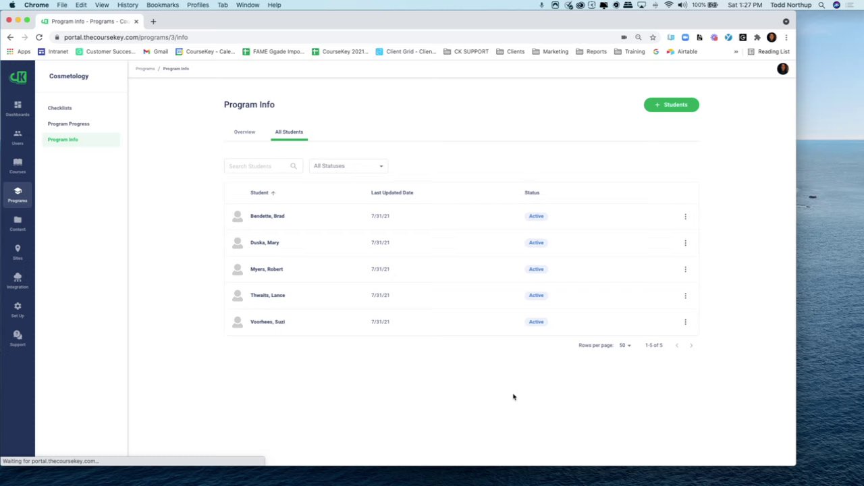Click student name Voorhees, Suzi
This screenshot has width=864, height=486.
267,322
